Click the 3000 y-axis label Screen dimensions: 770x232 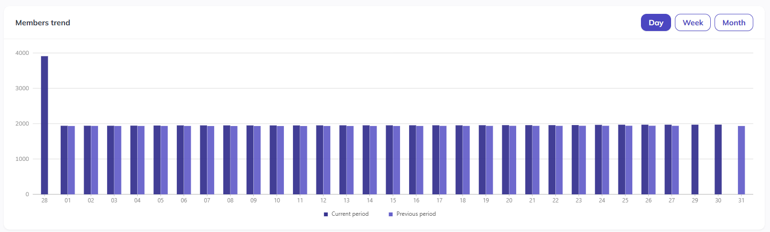[x=22, y=88]
